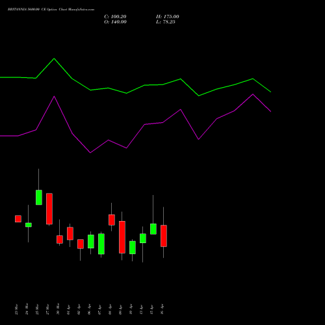Select the small green candle for 24 Mar

29,225
